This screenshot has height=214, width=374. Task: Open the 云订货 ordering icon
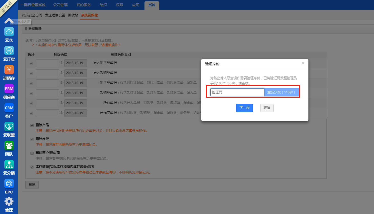click(9, 51)
